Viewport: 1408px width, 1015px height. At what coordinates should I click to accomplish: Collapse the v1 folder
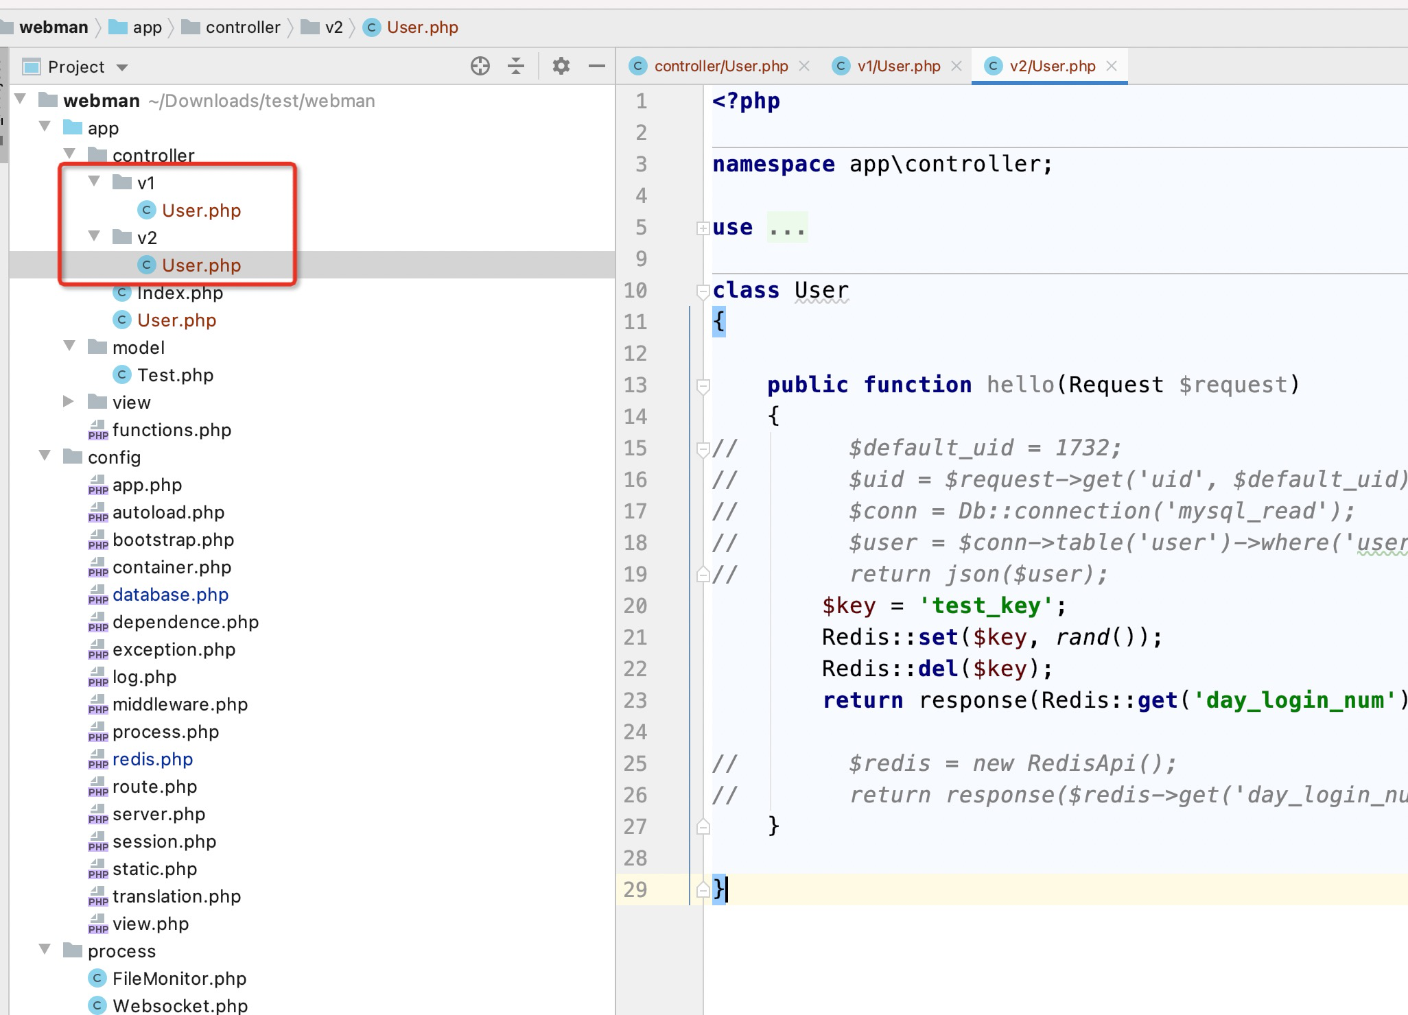click(95, 181)
